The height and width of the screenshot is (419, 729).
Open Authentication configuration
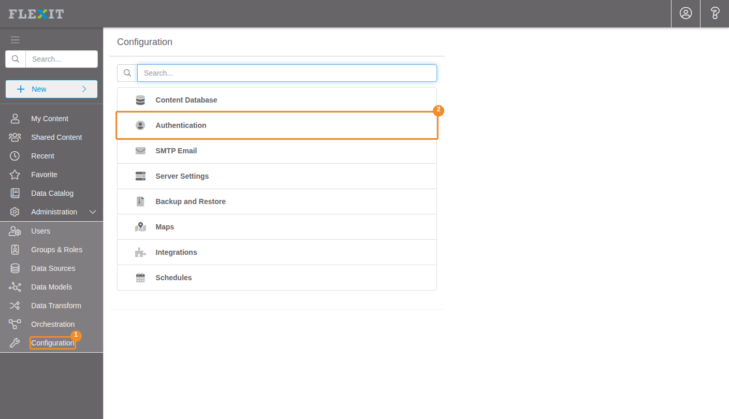[277, 125]
